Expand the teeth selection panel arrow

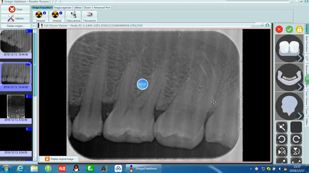pyautogui.click(x=300, y=58)
